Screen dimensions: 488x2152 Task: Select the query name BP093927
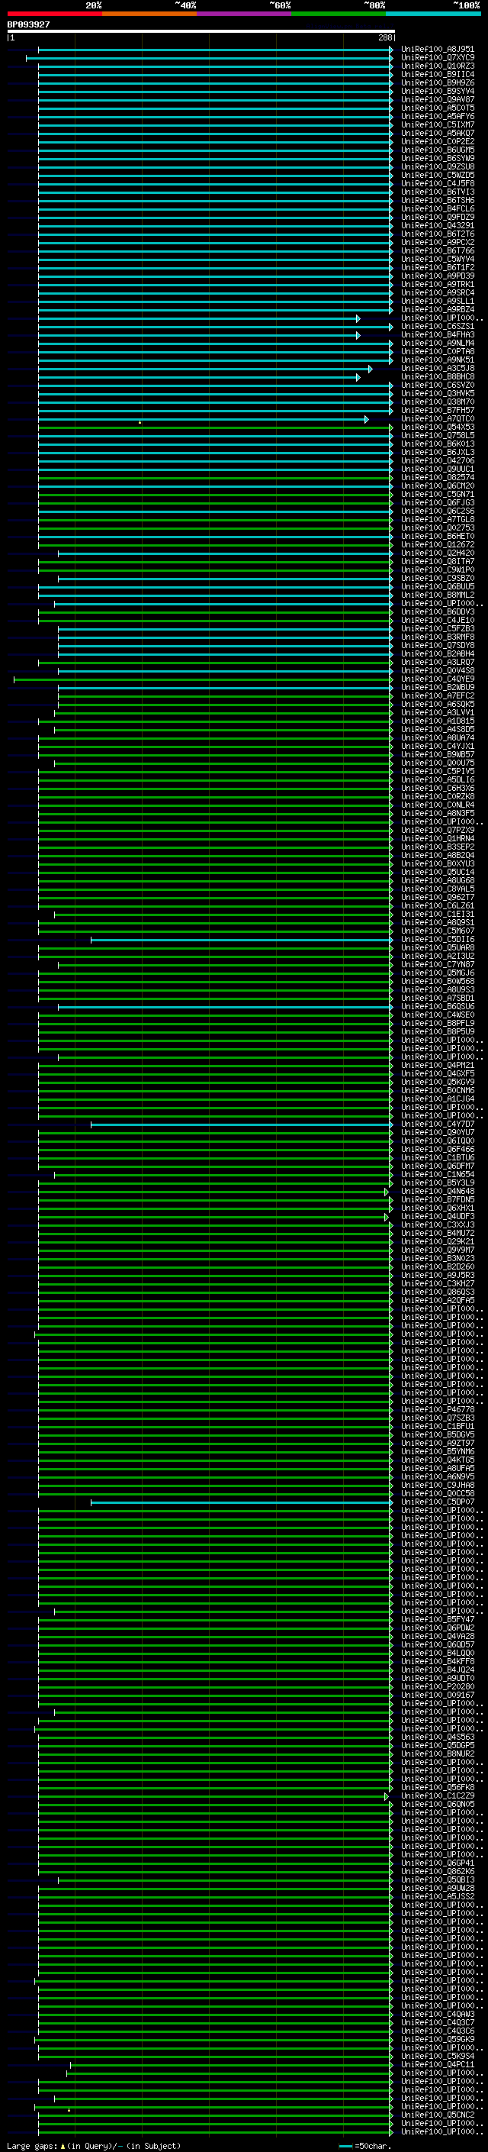click(x=28, y=24)
